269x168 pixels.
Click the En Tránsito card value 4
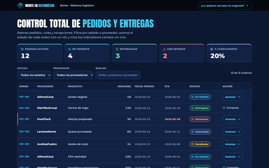pyautogui.click(x=70, y=56)
